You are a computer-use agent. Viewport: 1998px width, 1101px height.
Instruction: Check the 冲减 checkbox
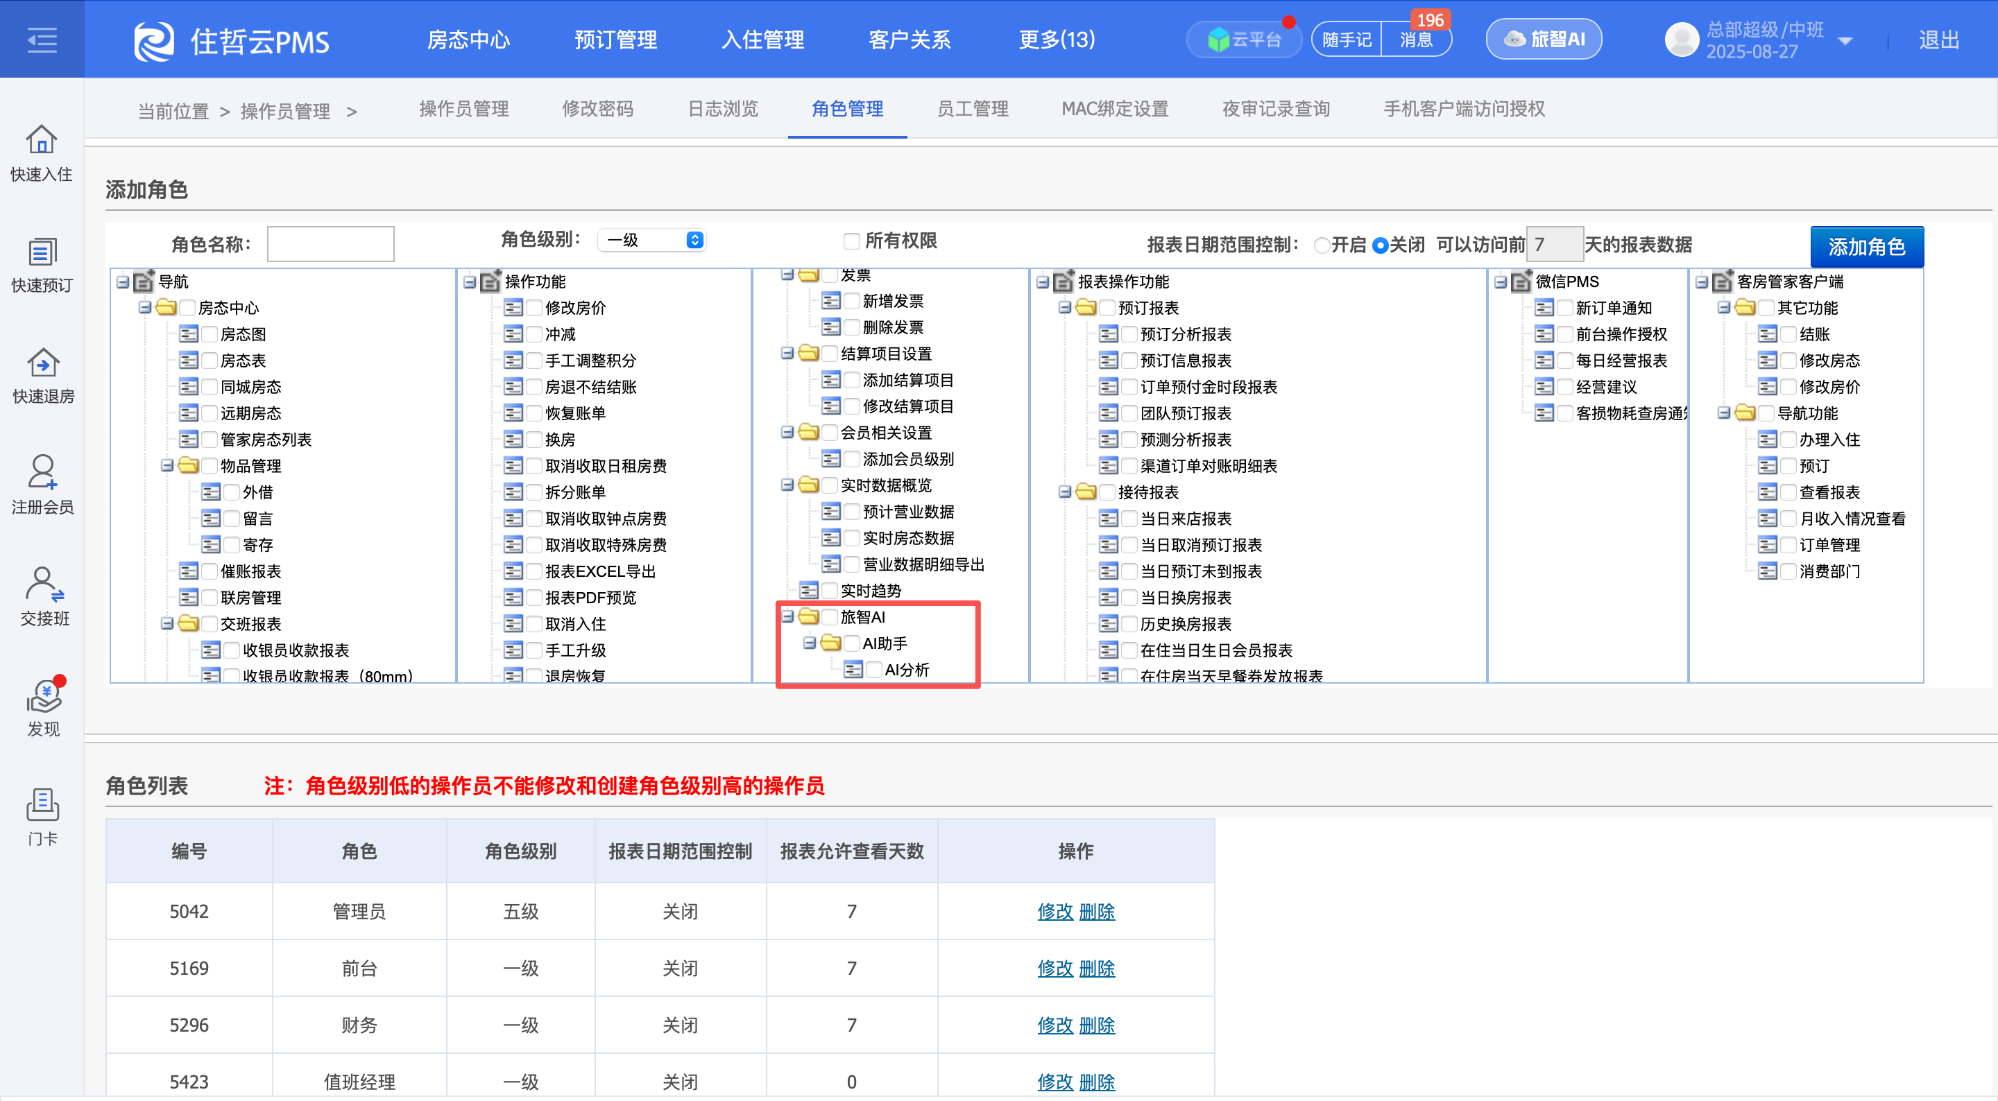534,334
